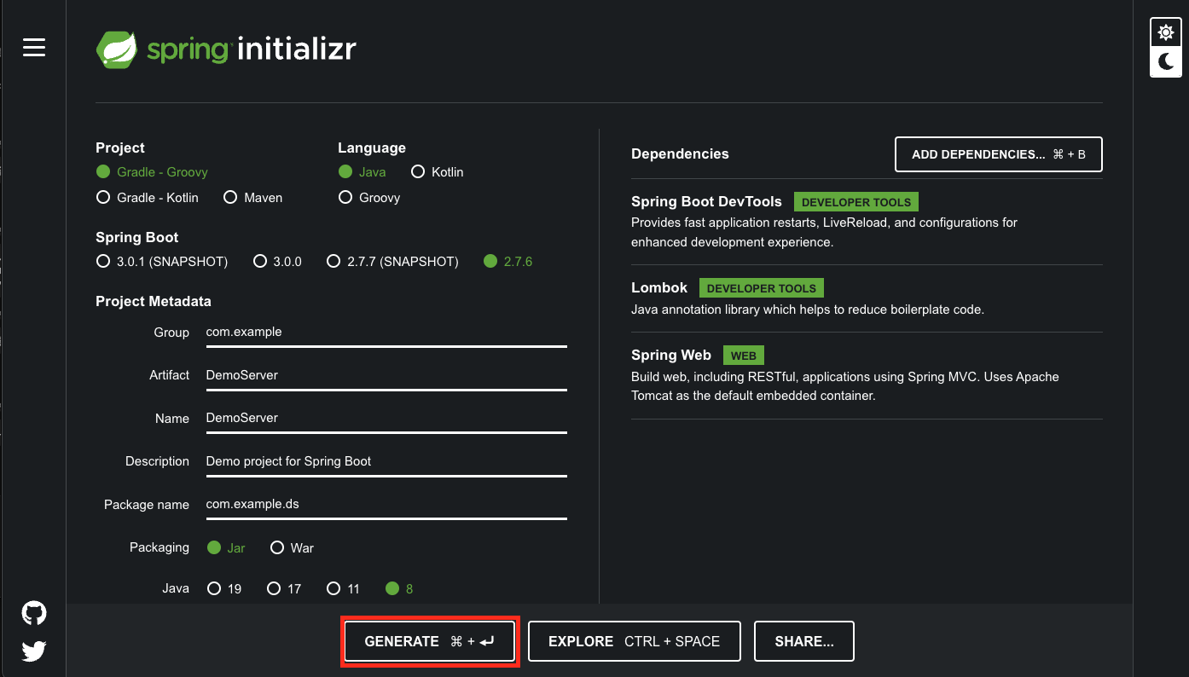Select the Lombok dependency entry
Screen dimensions: 1189x677
pyautogui.click(x=867, y=298)
